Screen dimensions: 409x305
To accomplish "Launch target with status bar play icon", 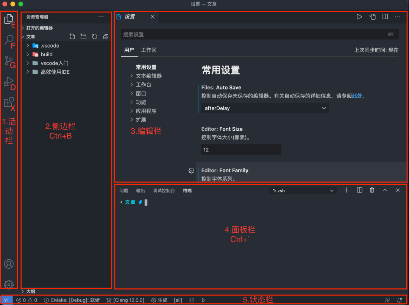I will [204, 300].
